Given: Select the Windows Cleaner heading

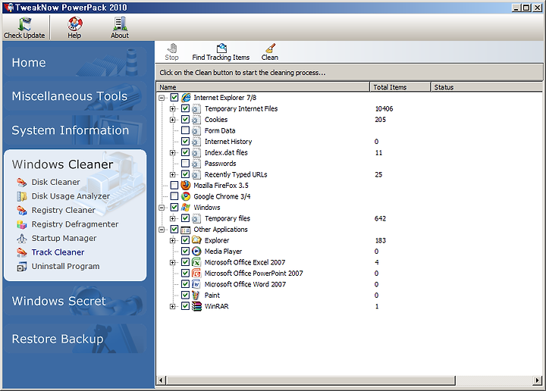Looking at the screenshot, I should coord(63,164).
